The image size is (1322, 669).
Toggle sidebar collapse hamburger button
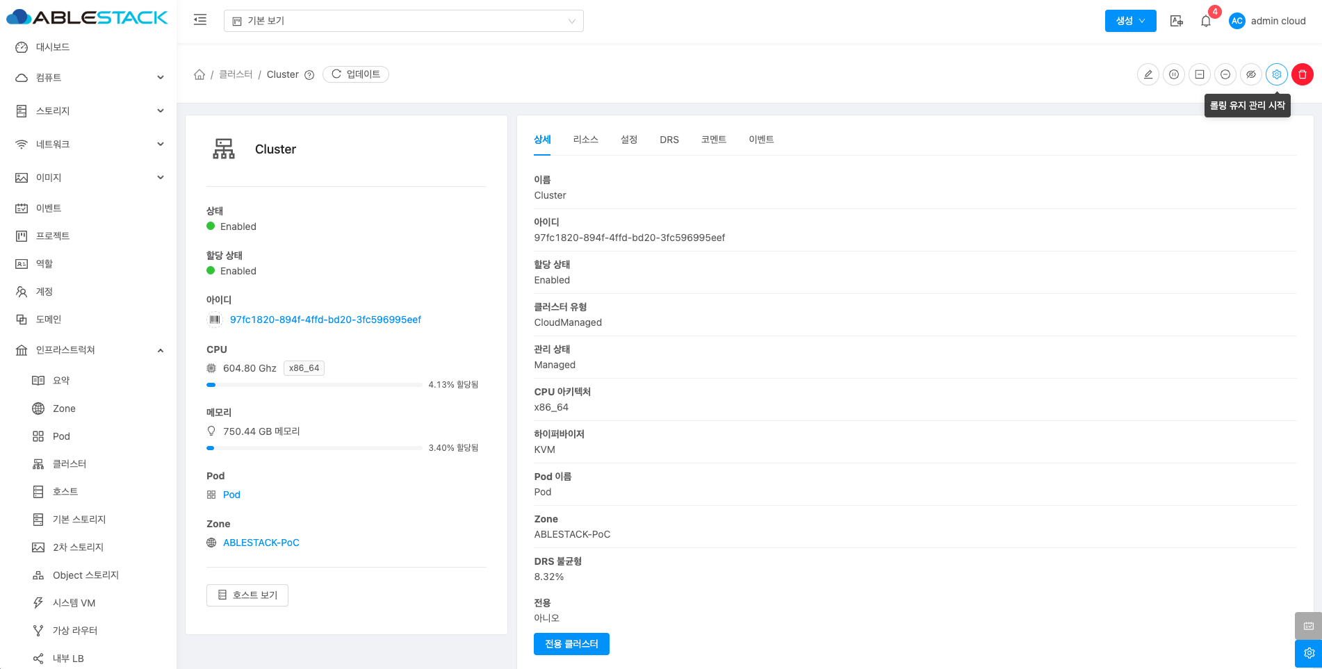(x=200, y=20)
